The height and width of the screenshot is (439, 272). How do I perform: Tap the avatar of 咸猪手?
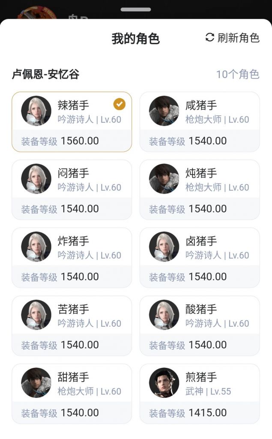[164, 111]
